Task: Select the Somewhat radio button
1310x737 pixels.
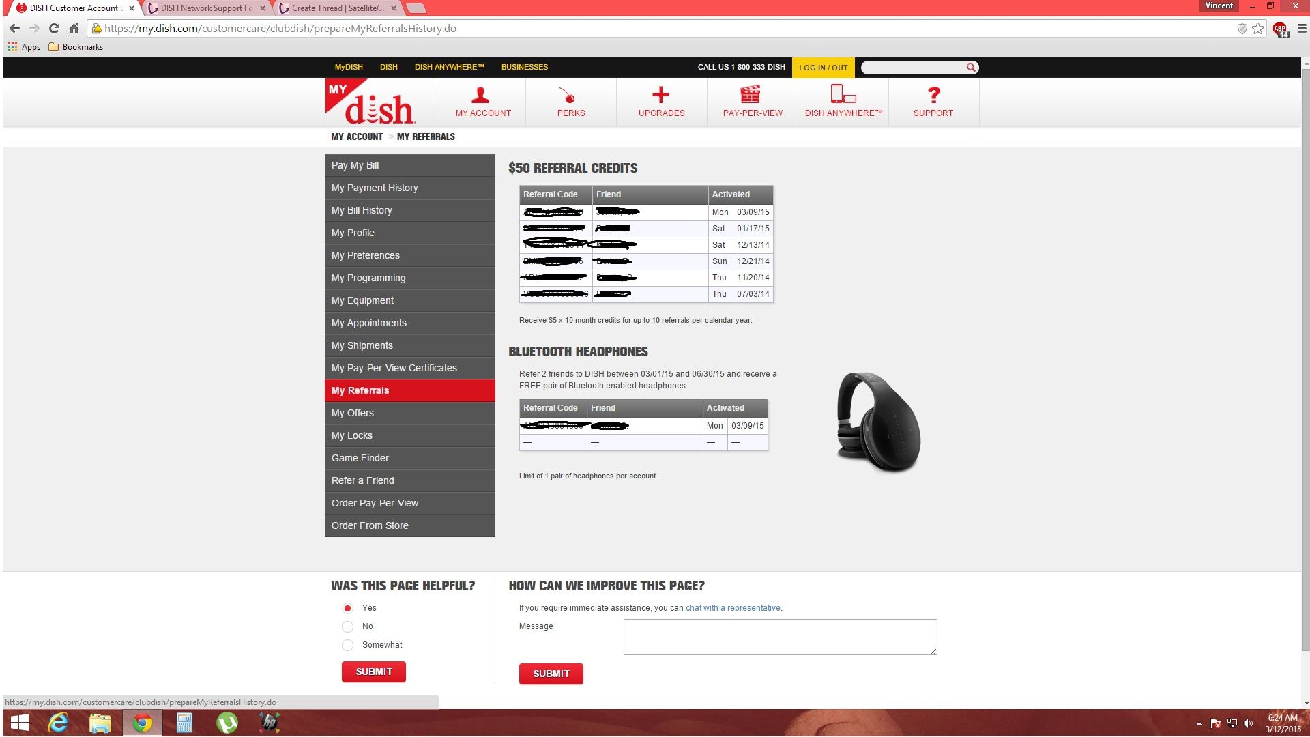Action: click(347, 645)
